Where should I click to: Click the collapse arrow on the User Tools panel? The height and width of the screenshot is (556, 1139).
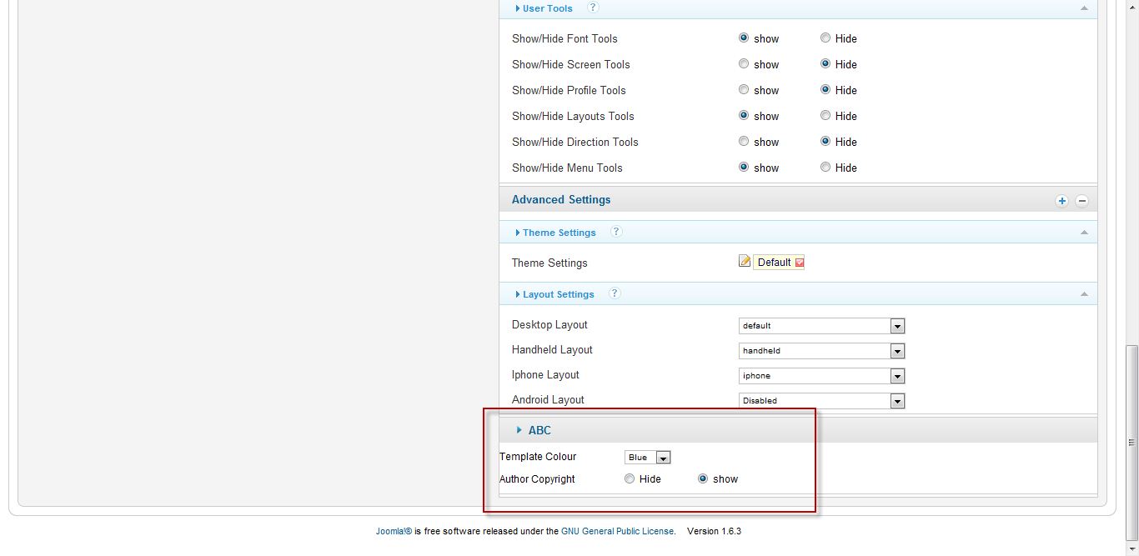coord(1084,8)
